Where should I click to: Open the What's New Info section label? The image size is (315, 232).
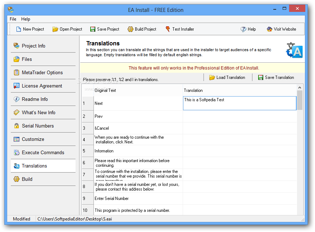coord(38,112)
